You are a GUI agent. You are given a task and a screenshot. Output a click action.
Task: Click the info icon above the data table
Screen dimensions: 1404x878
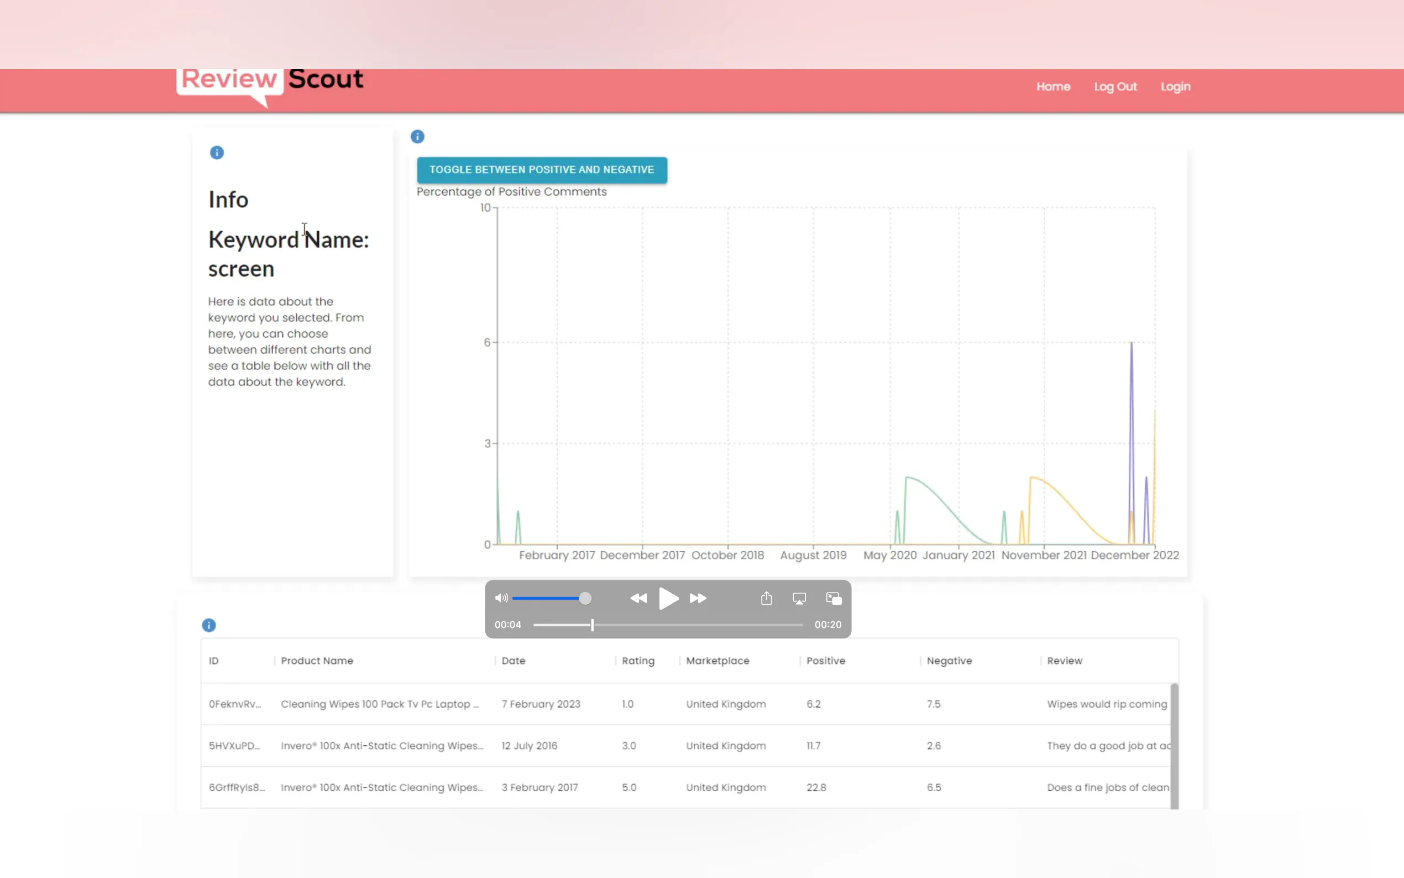tap(209, 625)
